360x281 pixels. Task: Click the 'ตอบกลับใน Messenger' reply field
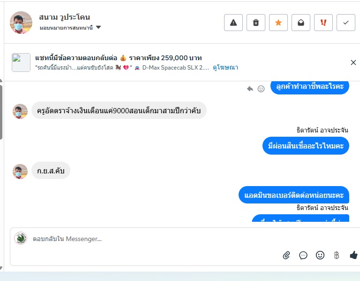[141, 239]
